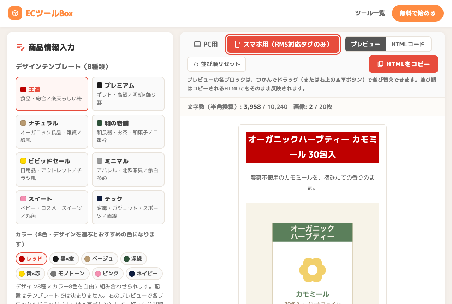Screen dimensions: 452x304
Task: Select the ピンク color chip
Action: pyautogui.click(x=108, y=274)
